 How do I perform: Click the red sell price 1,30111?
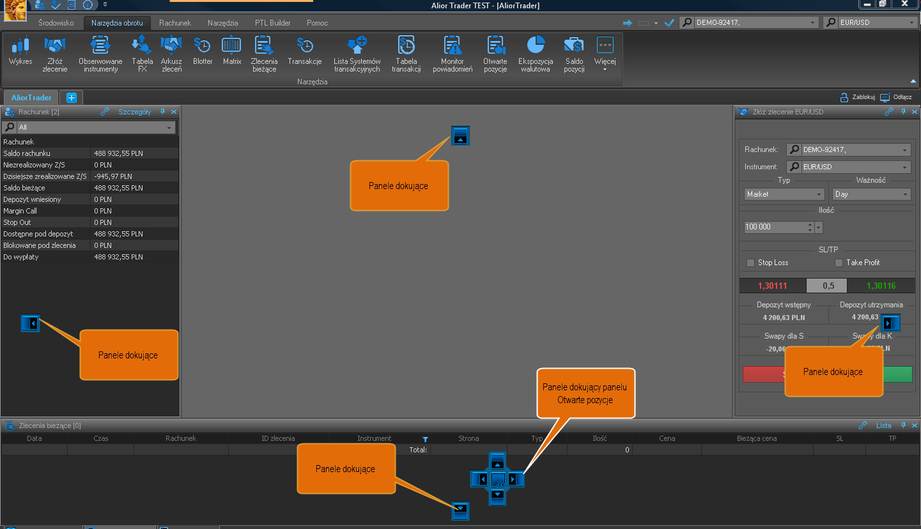pyautogui.click(x=773, y=286)
